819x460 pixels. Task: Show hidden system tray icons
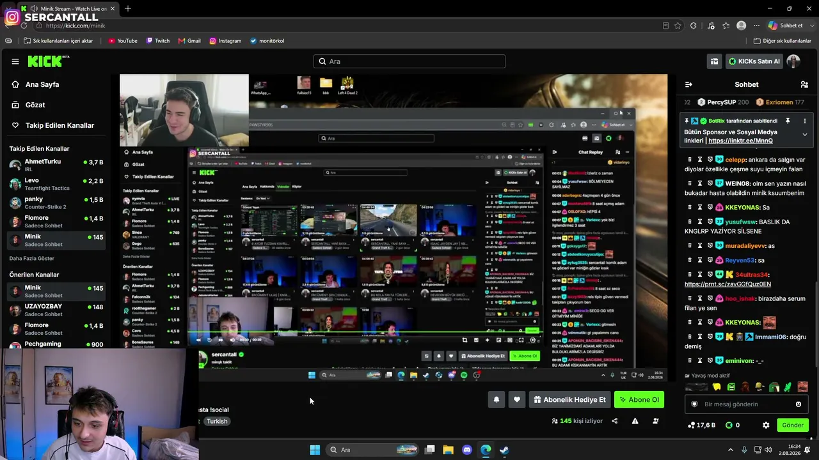point(731,450)
